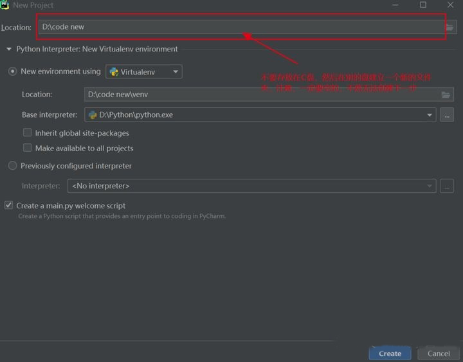Click the Python icon in Base interpreter field

[x=93, y=115]
